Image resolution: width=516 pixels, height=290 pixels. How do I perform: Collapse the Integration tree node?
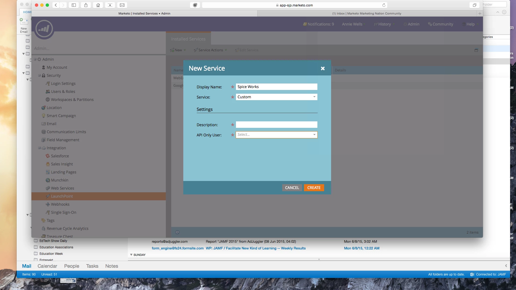[x=39, y=148]
